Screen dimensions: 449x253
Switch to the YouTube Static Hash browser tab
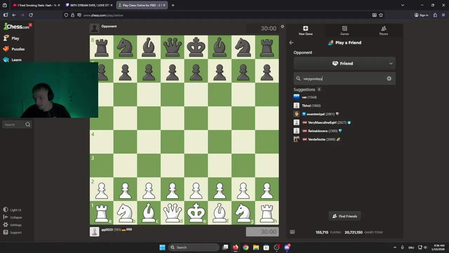click(36, 5)
